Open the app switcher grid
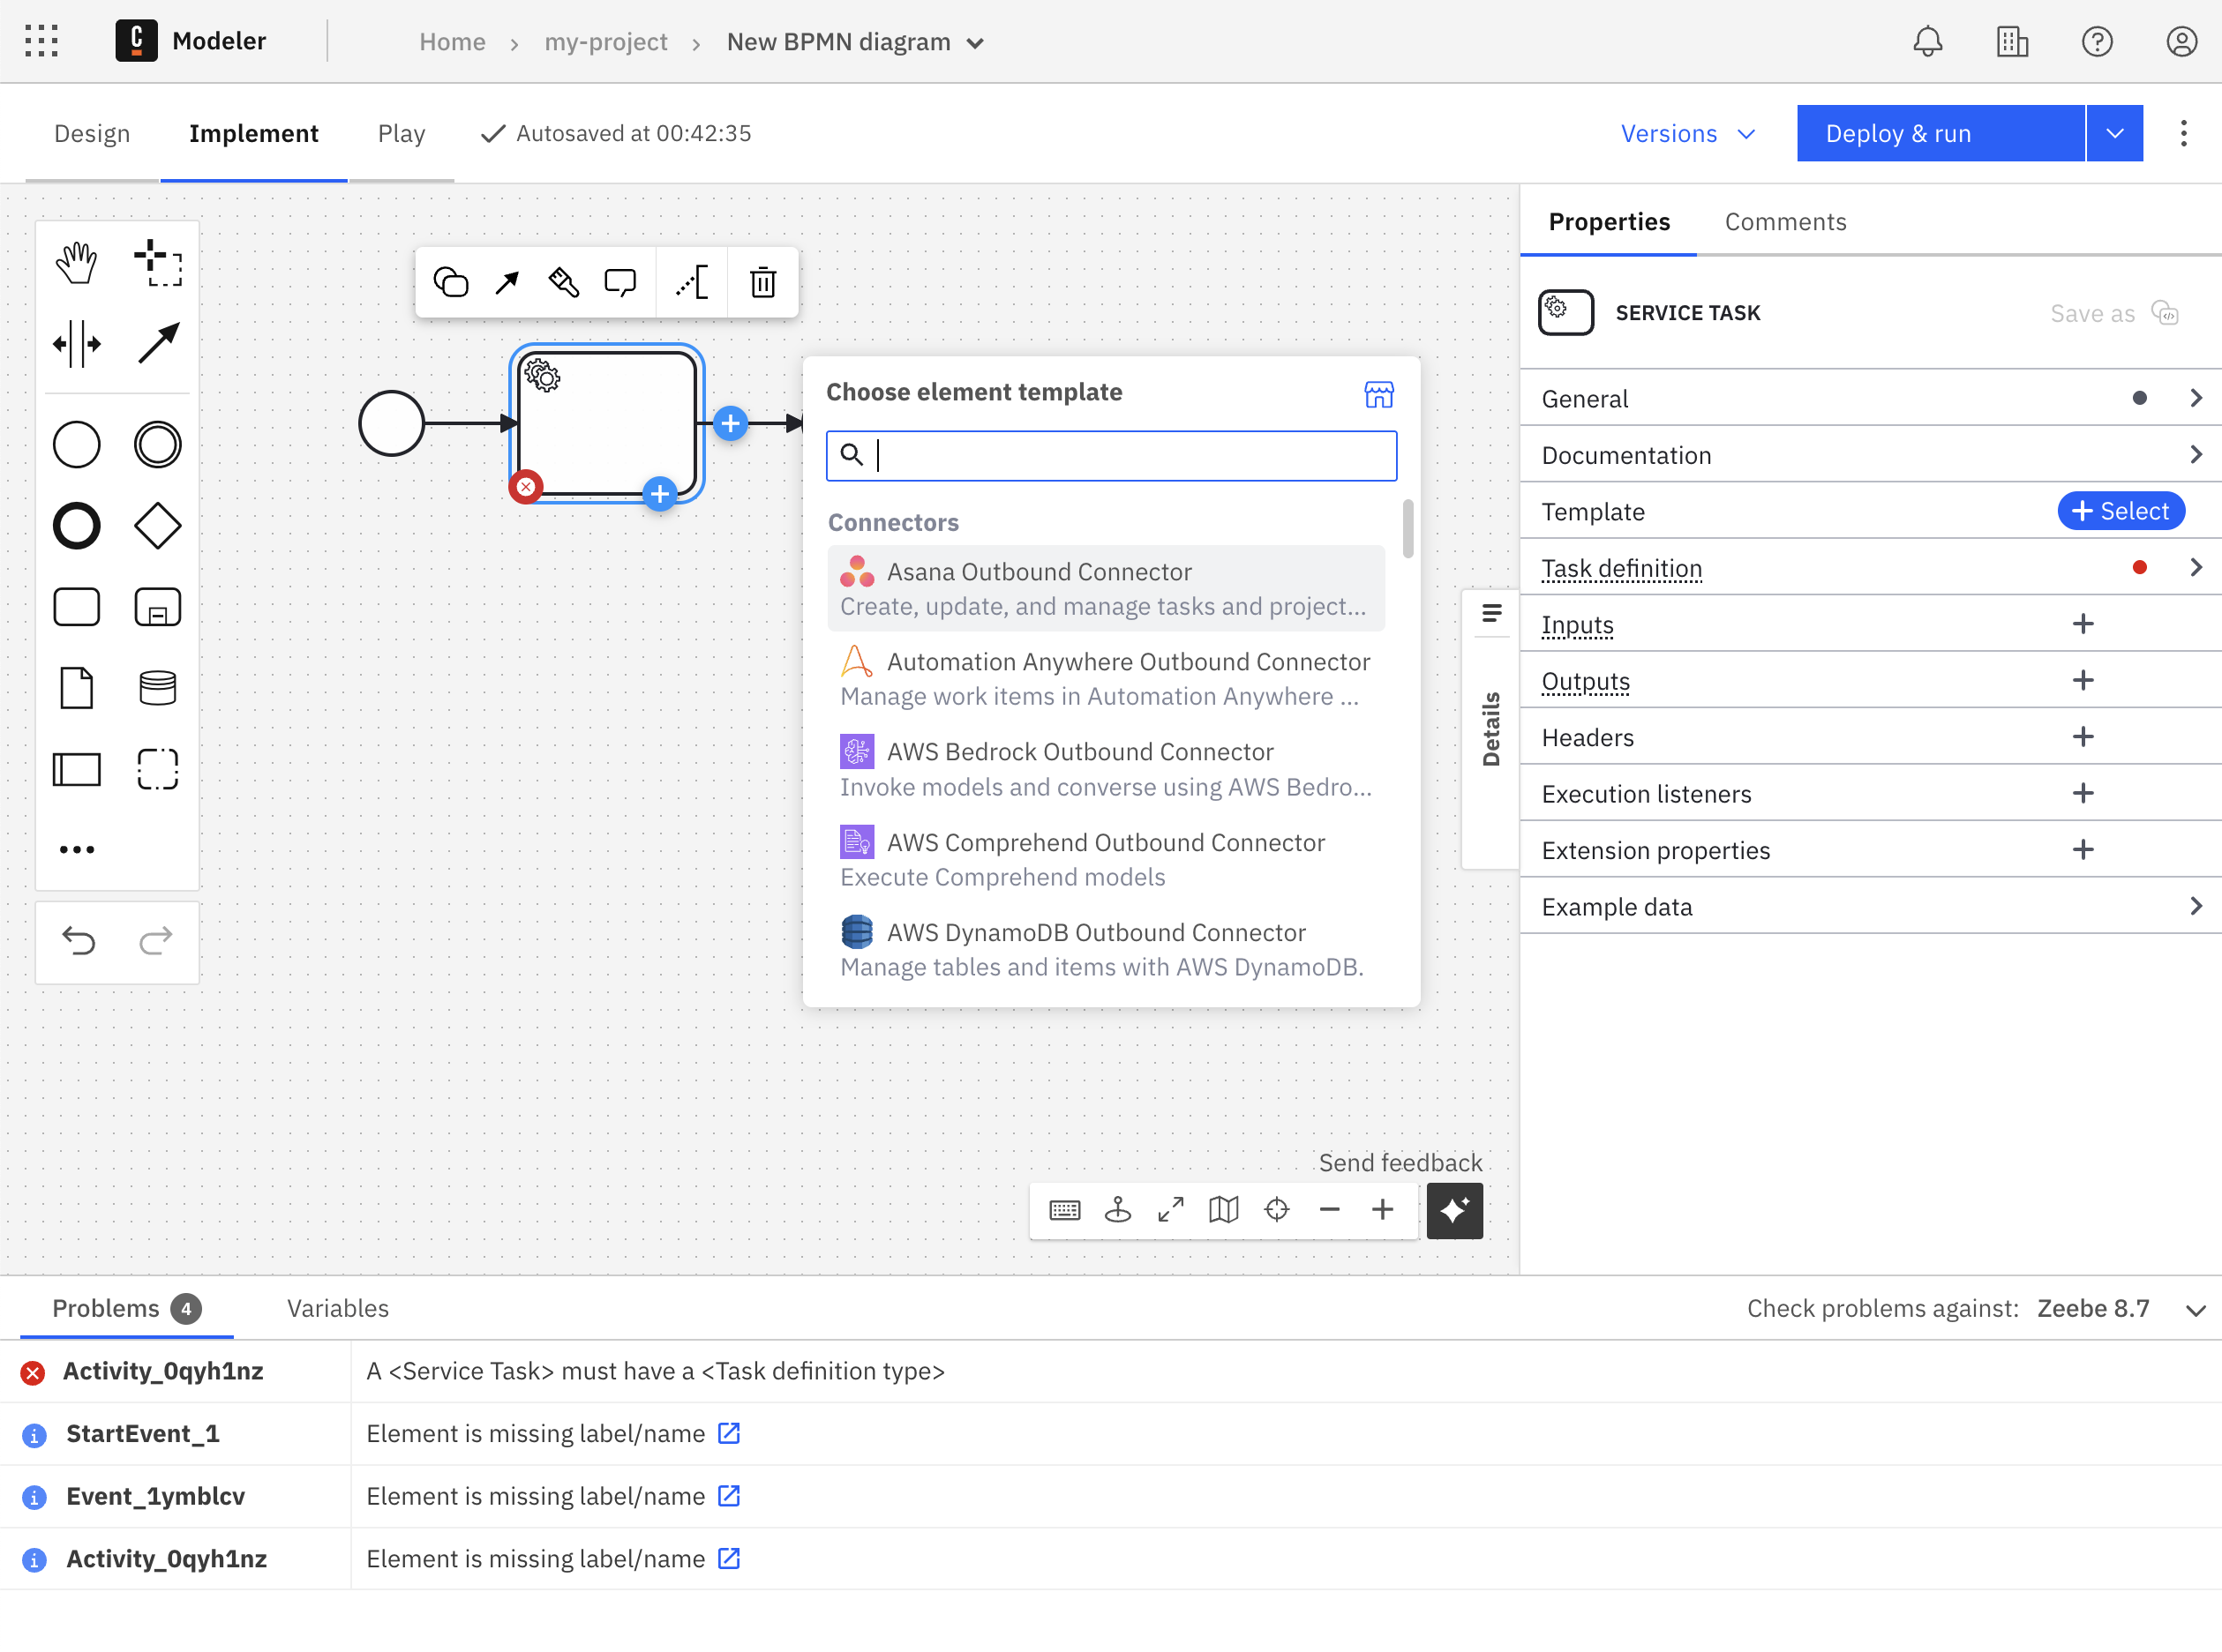The image size is (2222, 1652). 41,41
